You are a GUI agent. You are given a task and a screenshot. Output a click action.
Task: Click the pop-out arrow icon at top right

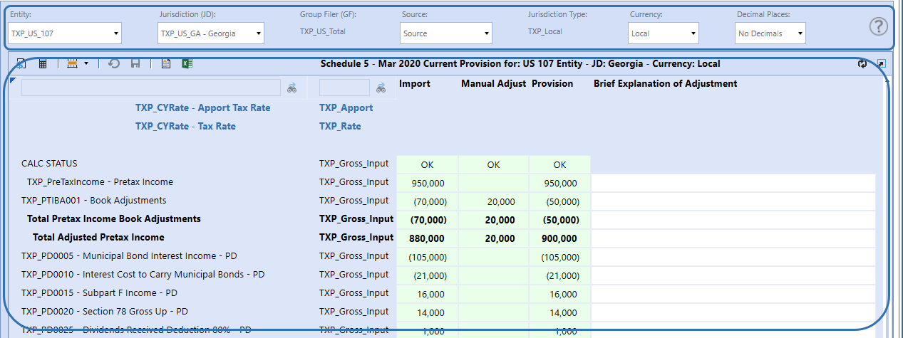(881, 64)
